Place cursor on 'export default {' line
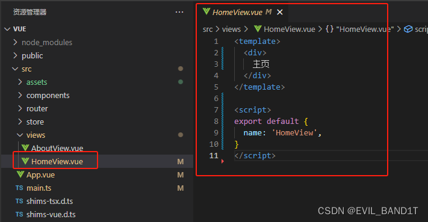This screenshot has height=222, width=428. pyautogui.click(x=271, y=122)
